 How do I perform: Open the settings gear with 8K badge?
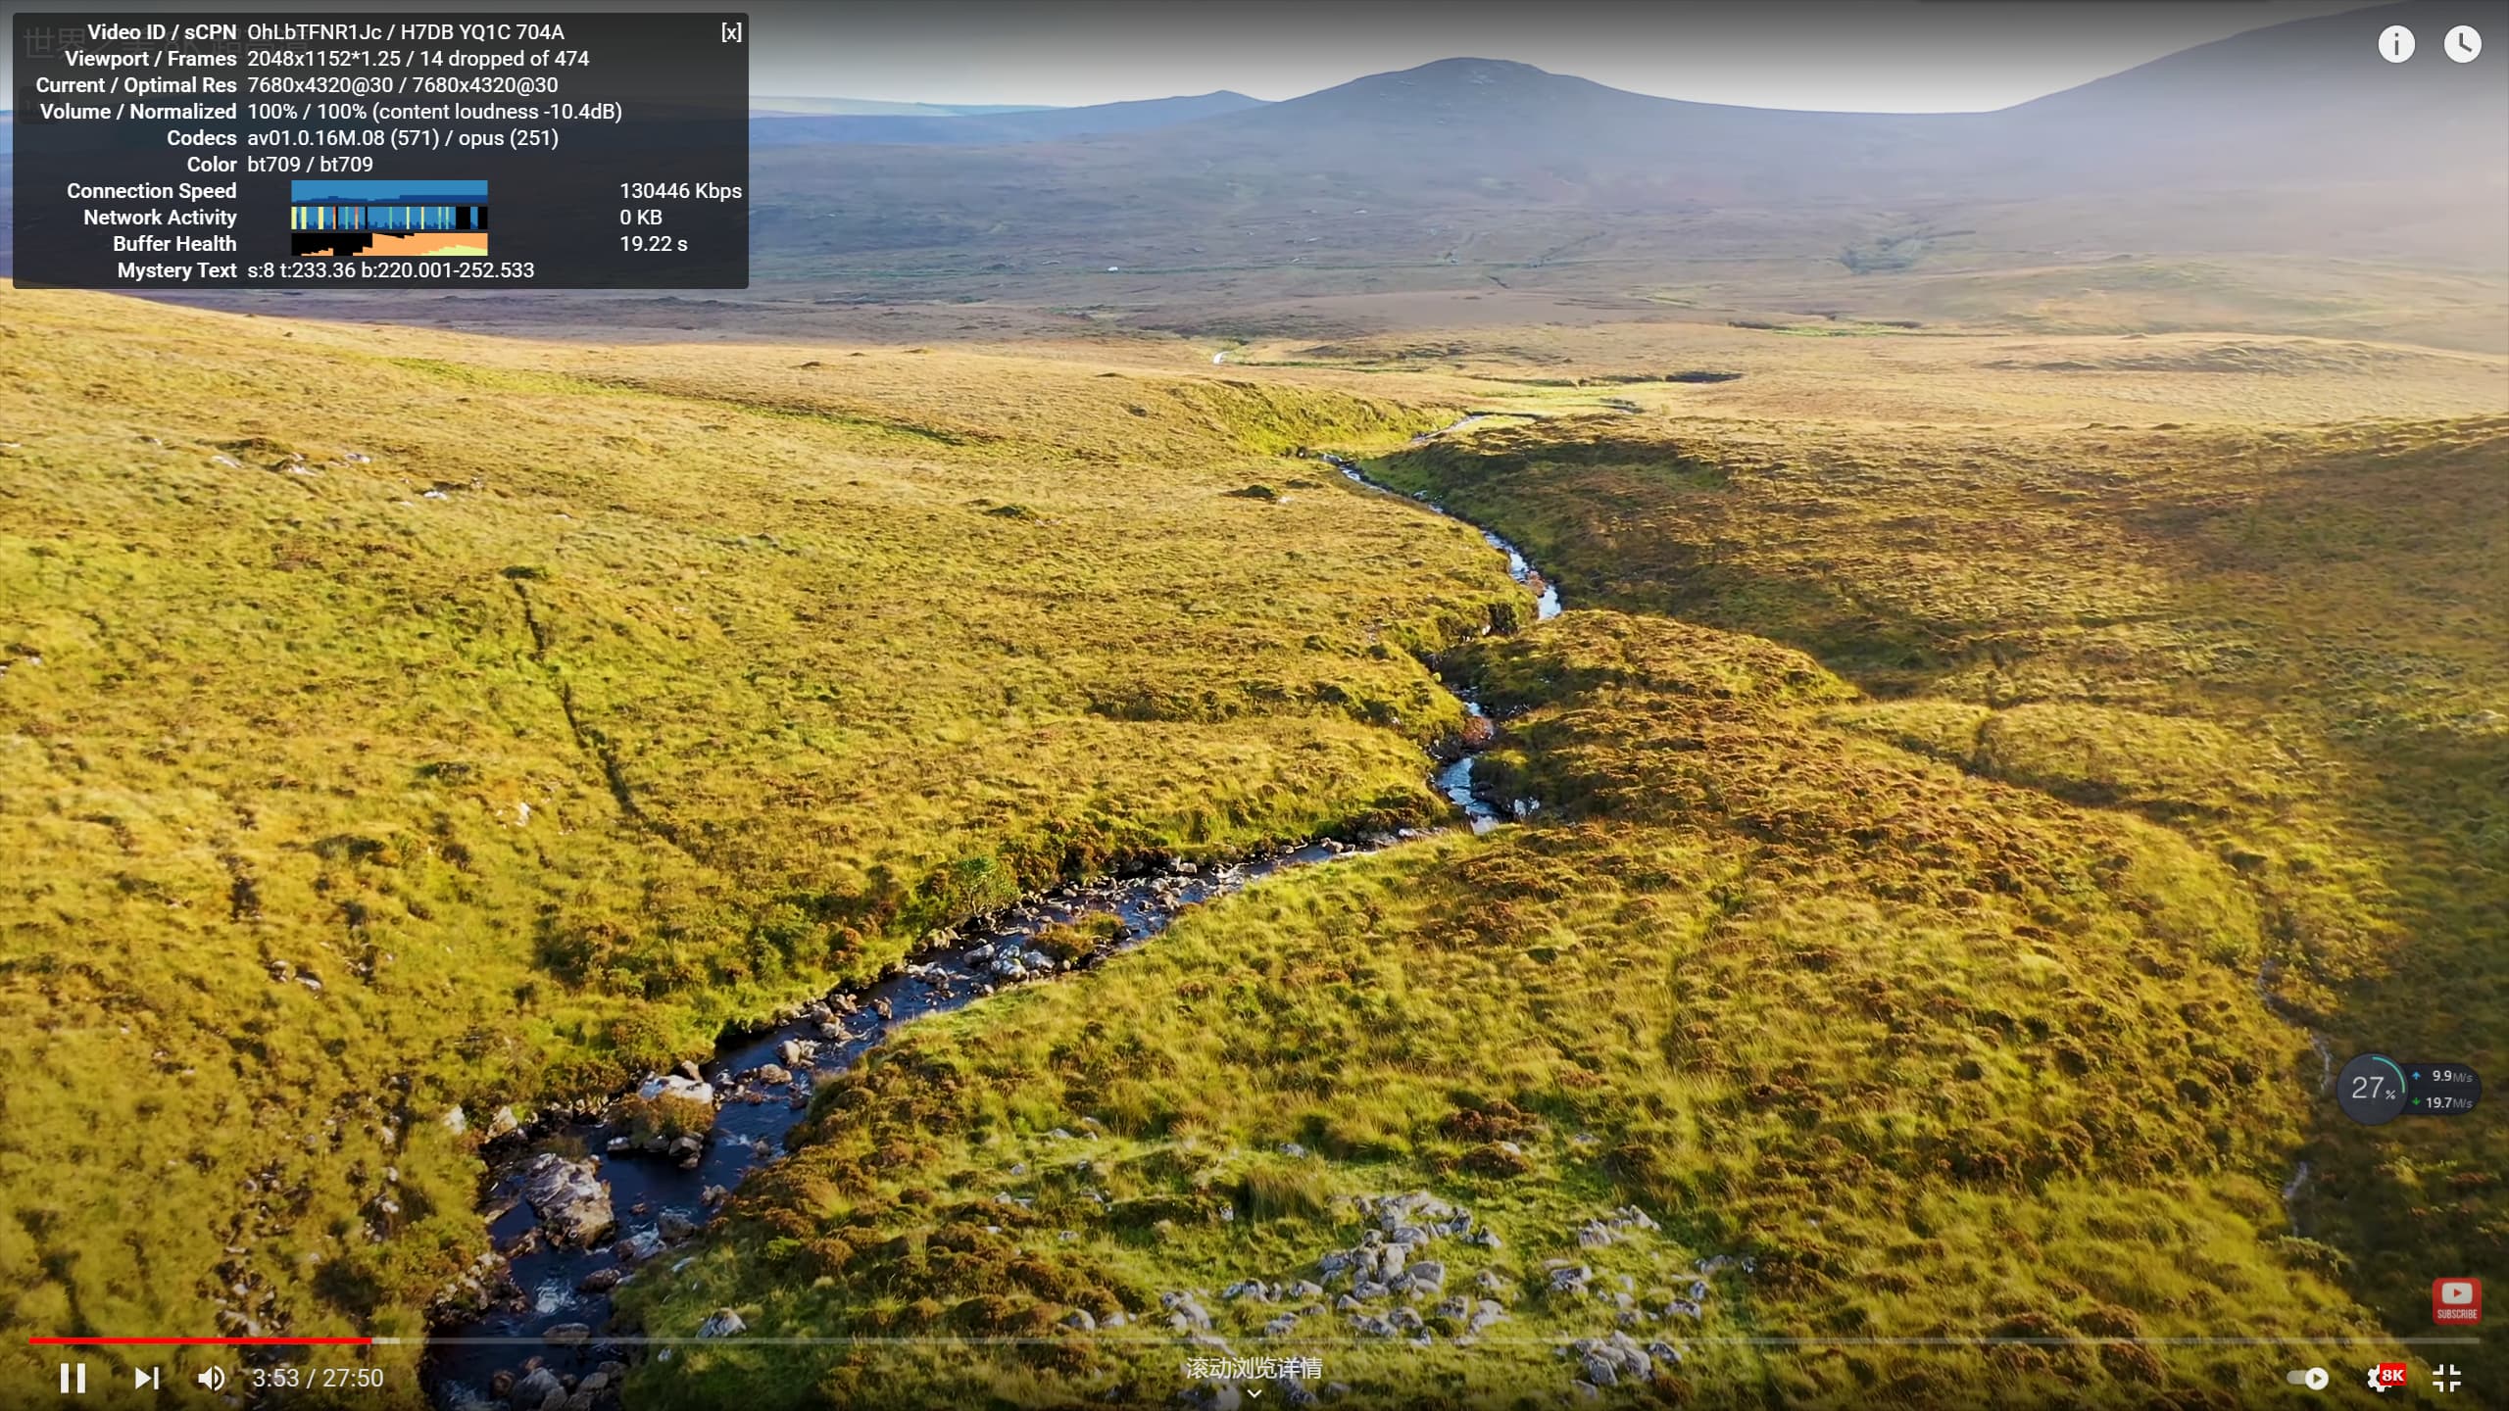pyautogui.click(x=2382, y=1378)
